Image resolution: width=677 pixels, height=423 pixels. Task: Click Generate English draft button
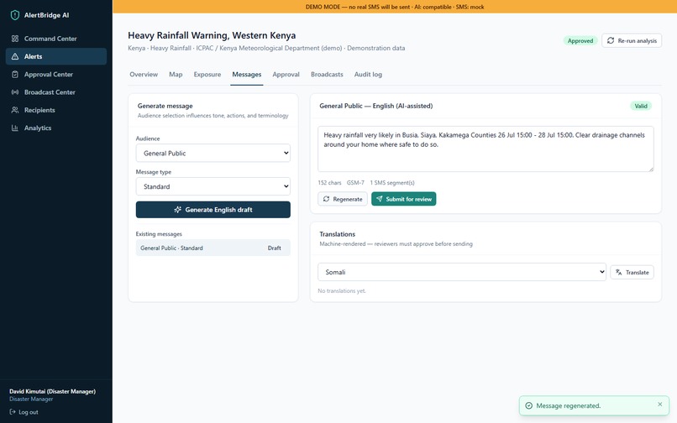coord(213,210)
